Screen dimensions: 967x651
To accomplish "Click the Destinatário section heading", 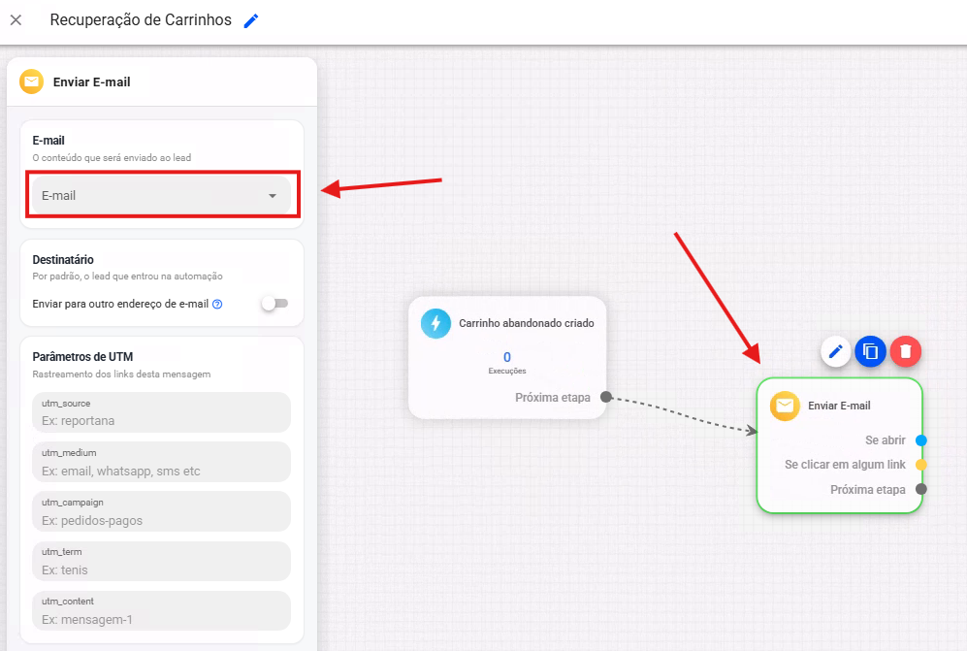I will tap(63, 260).
